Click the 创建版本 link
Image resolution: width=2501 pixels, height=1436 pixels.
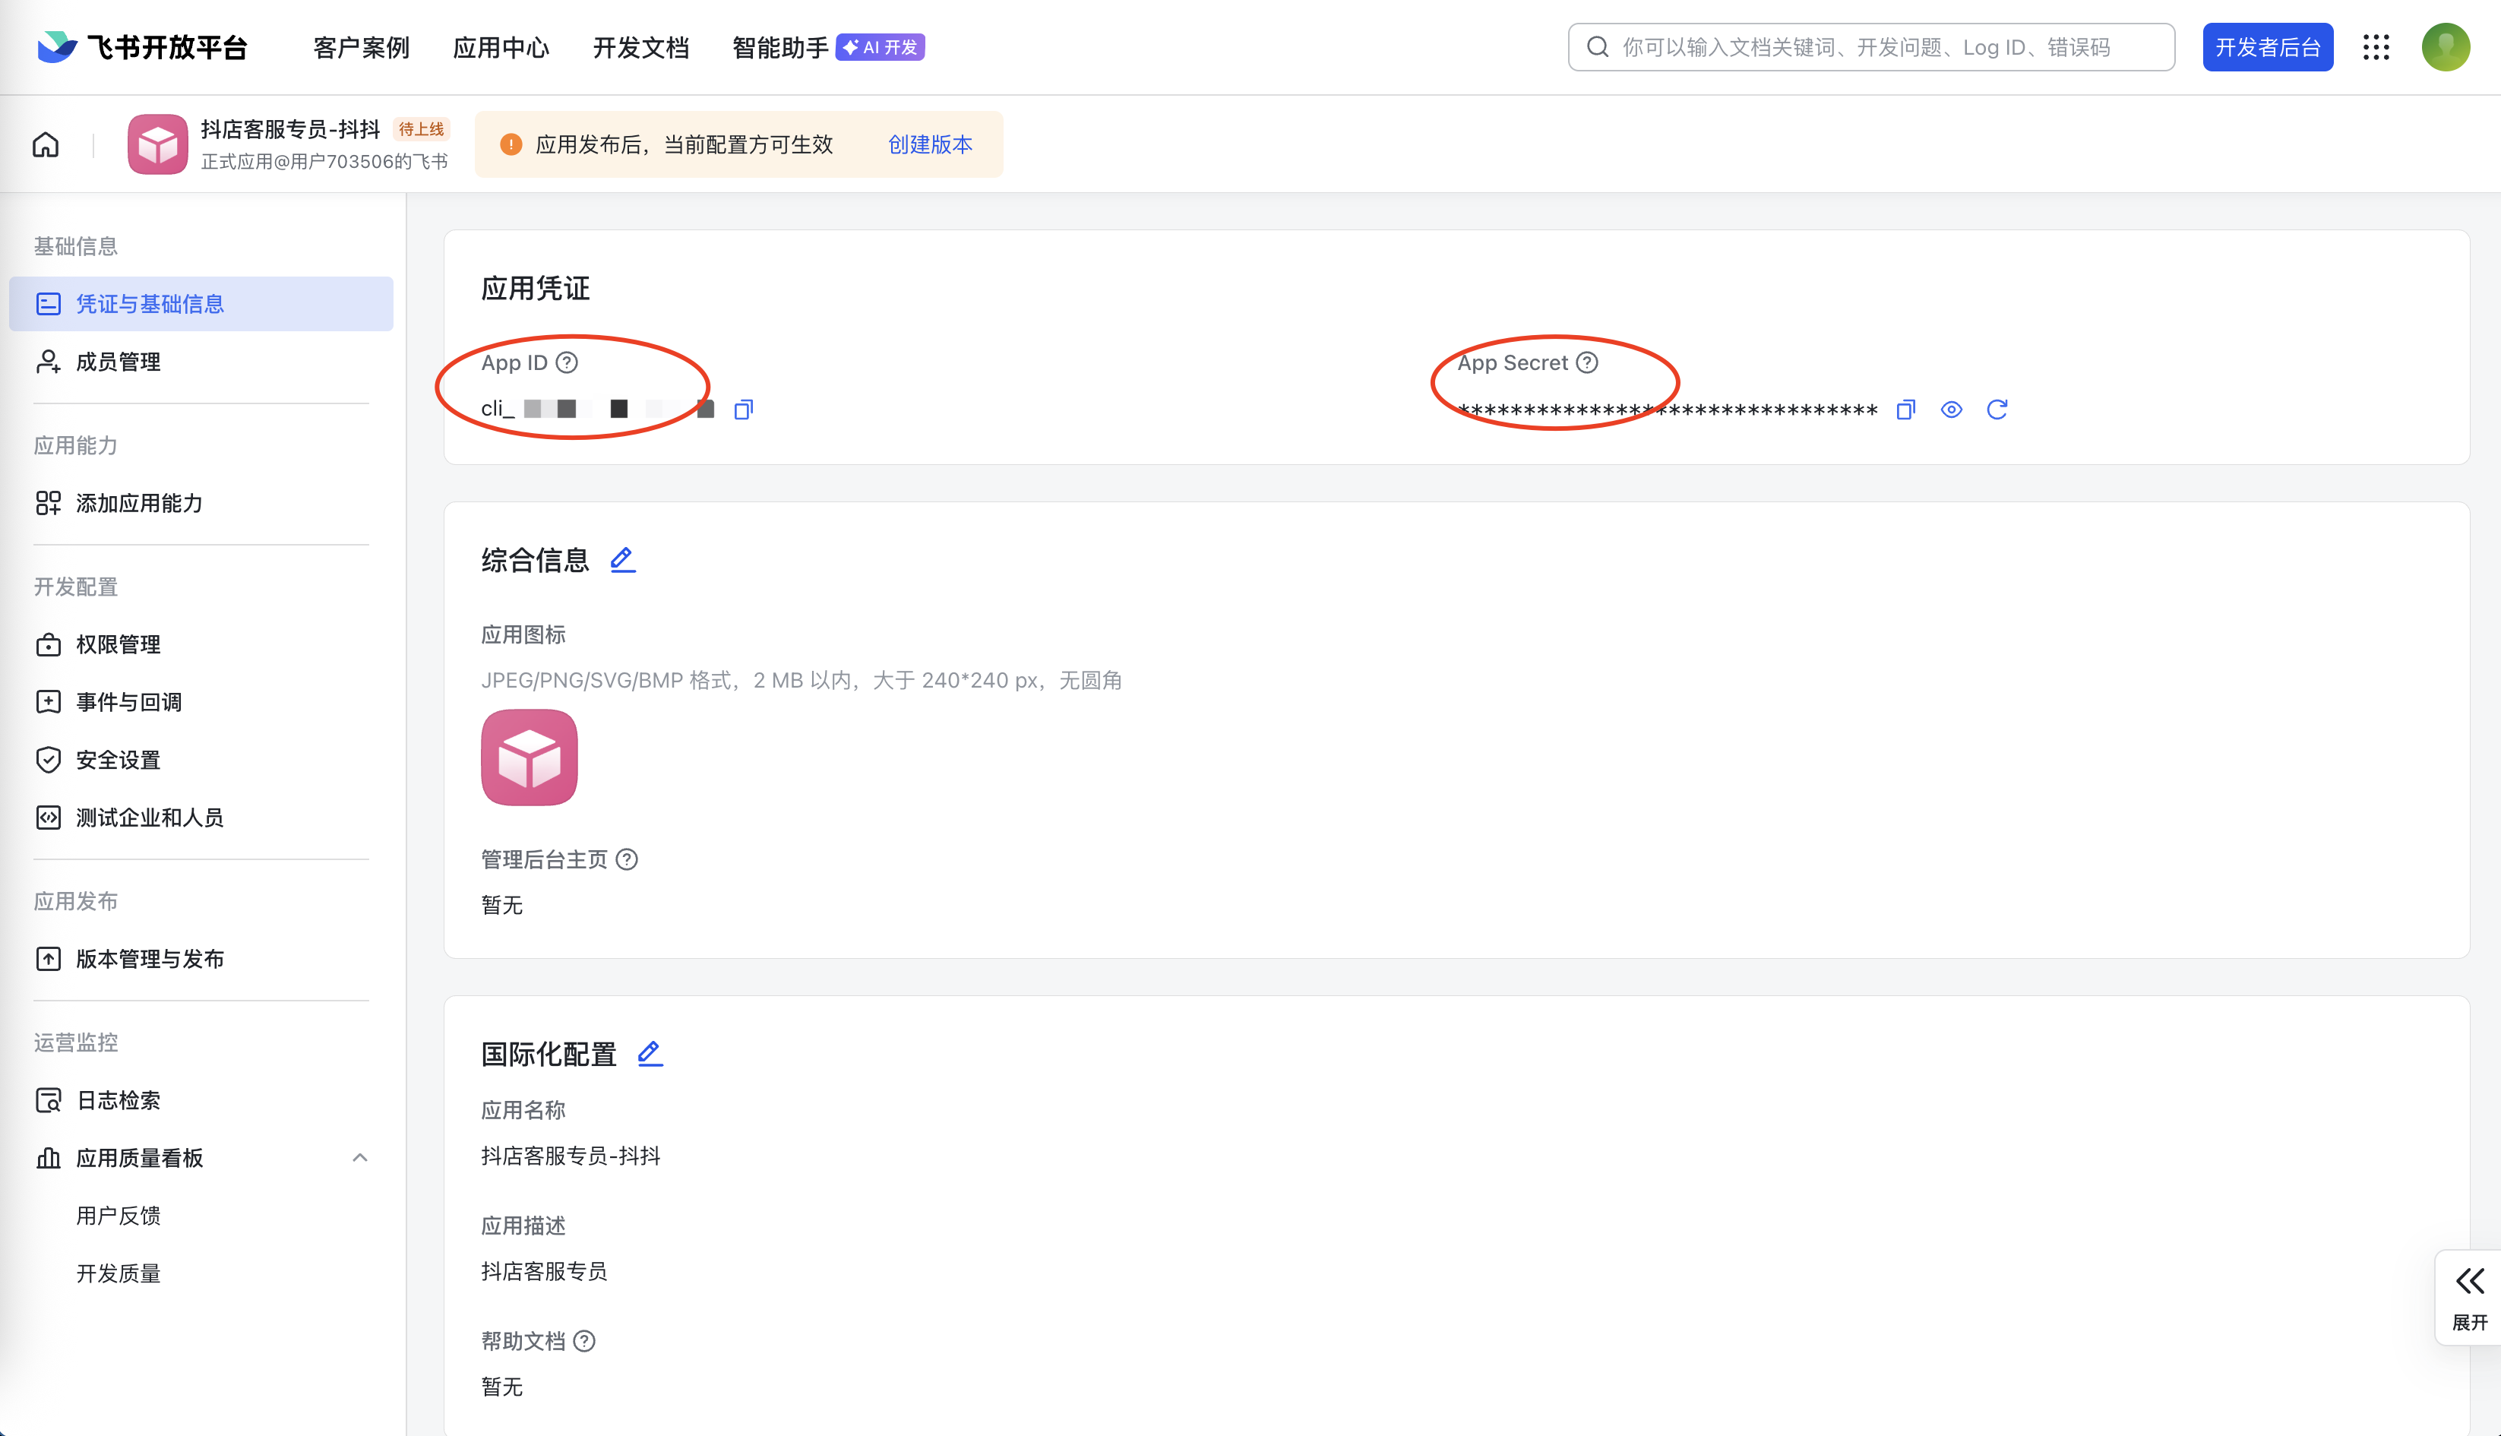point(929,145)
